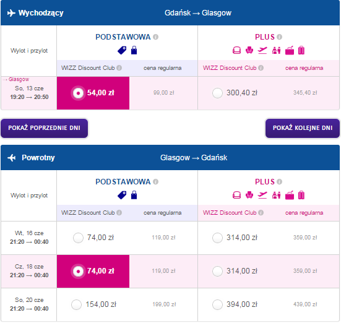
Task: Click the Powrotny Glasgow to Gdańsk header
Action: tap(170, 157)
